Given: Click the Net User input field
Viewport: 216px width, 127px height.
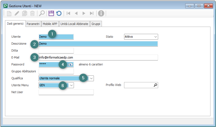Looking at the screenshot, I should (x=66, y=92).
